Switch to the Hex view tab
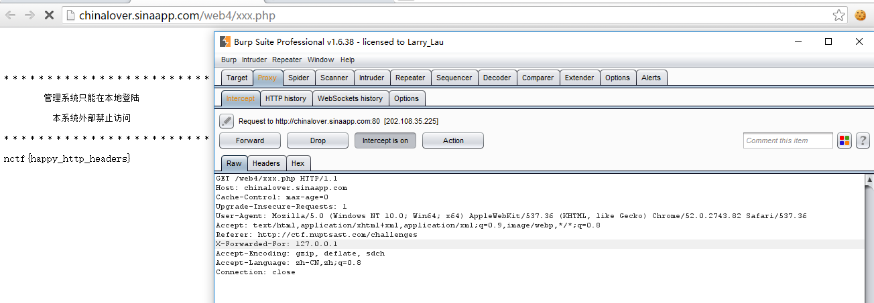 point(298,163)
